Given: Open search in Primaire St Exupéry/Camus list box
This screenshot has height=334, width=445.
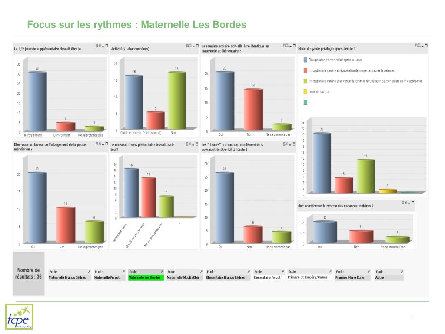Looking at the screenshot, I should click(x=330, y=271).
